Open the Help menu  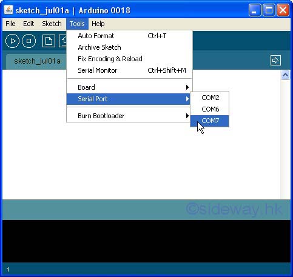[98, 24]
